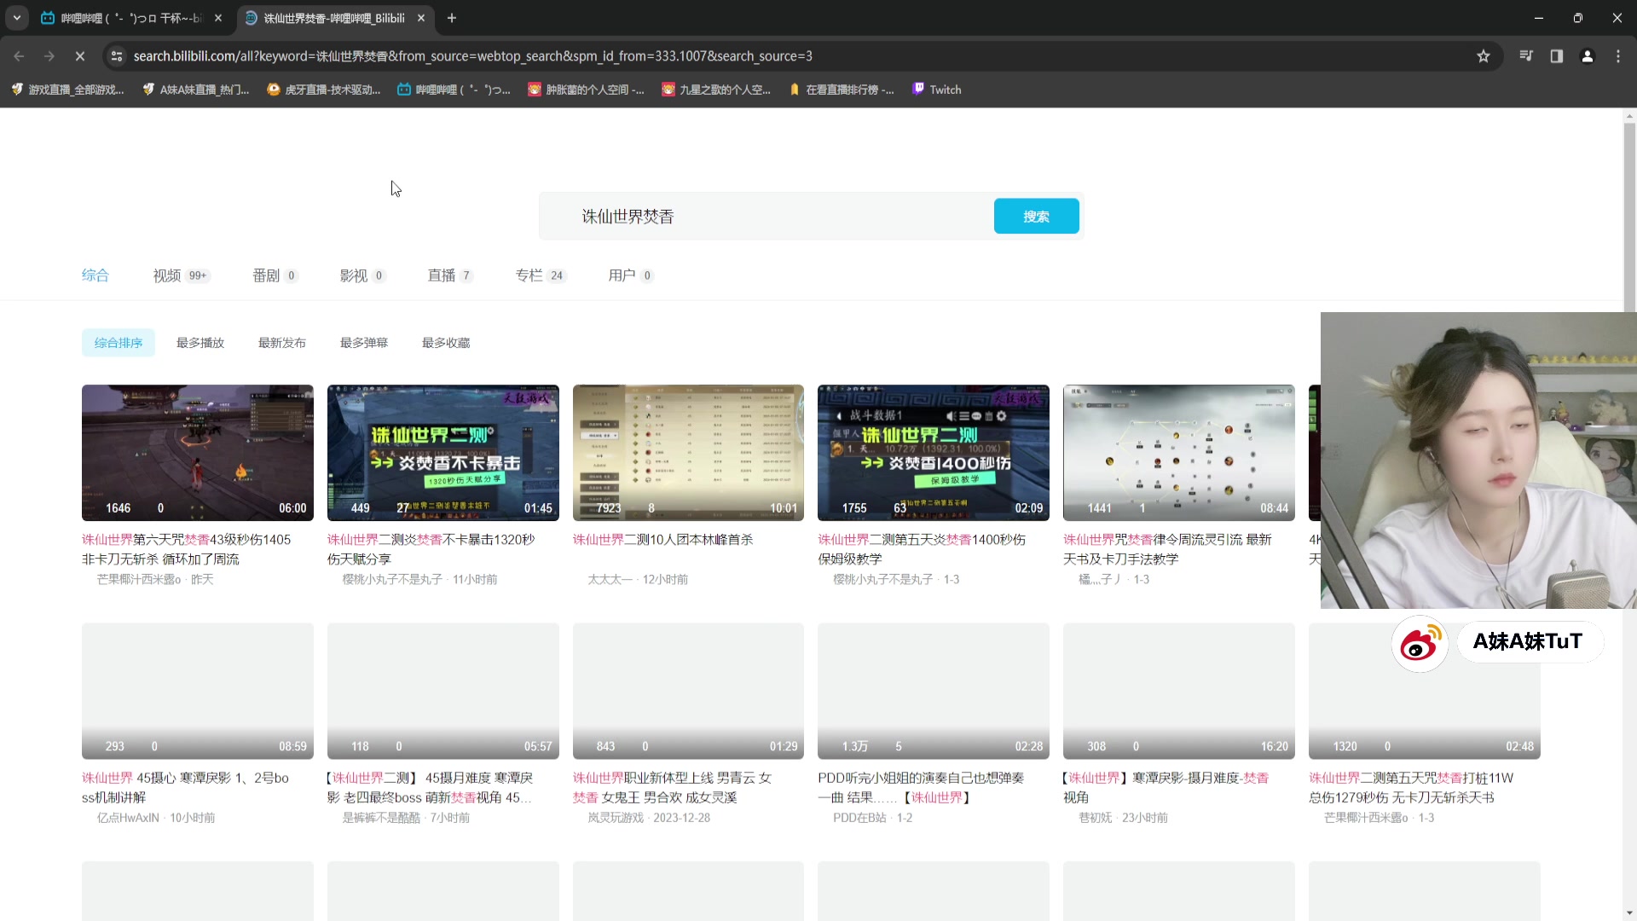Open new tab with plus icon
The height and width of the screenshot is (921, 1637).
[x=452, y=18]
